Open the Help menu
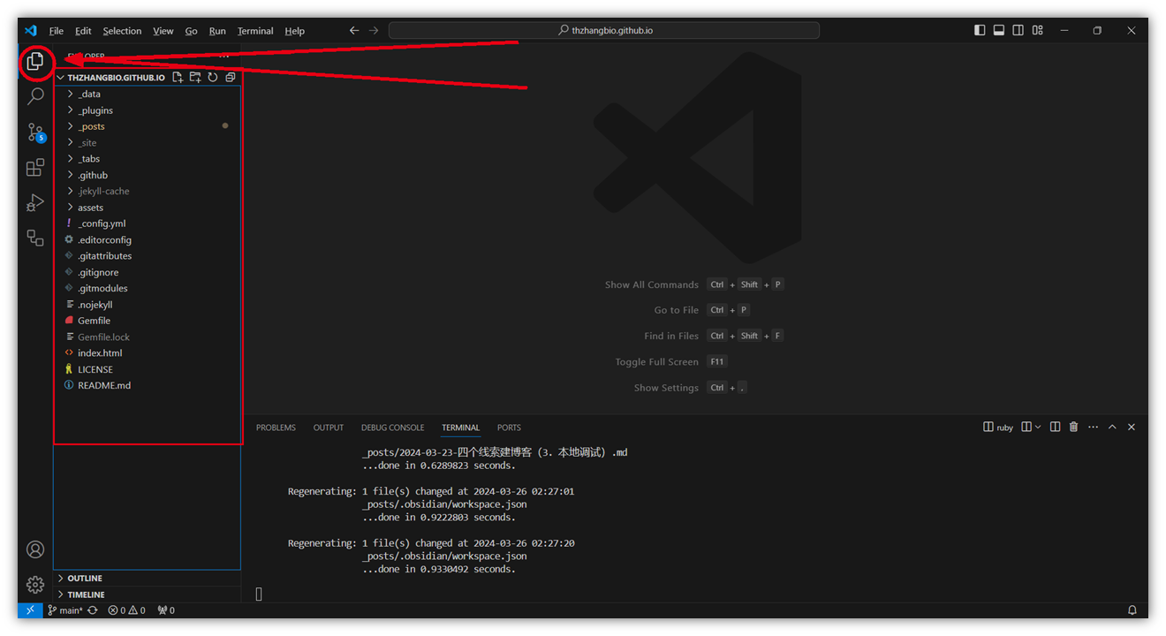Viewport: 1166px width, 636px height. 294,31
